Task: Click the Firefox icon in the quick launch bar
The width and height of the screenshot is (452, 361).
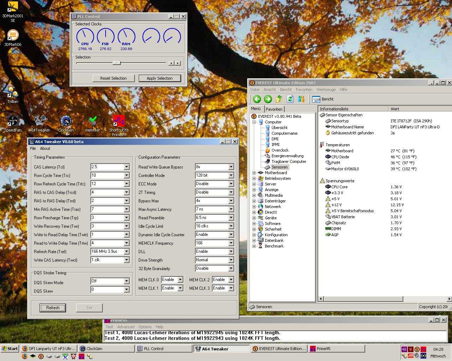Action: [24, 356]
